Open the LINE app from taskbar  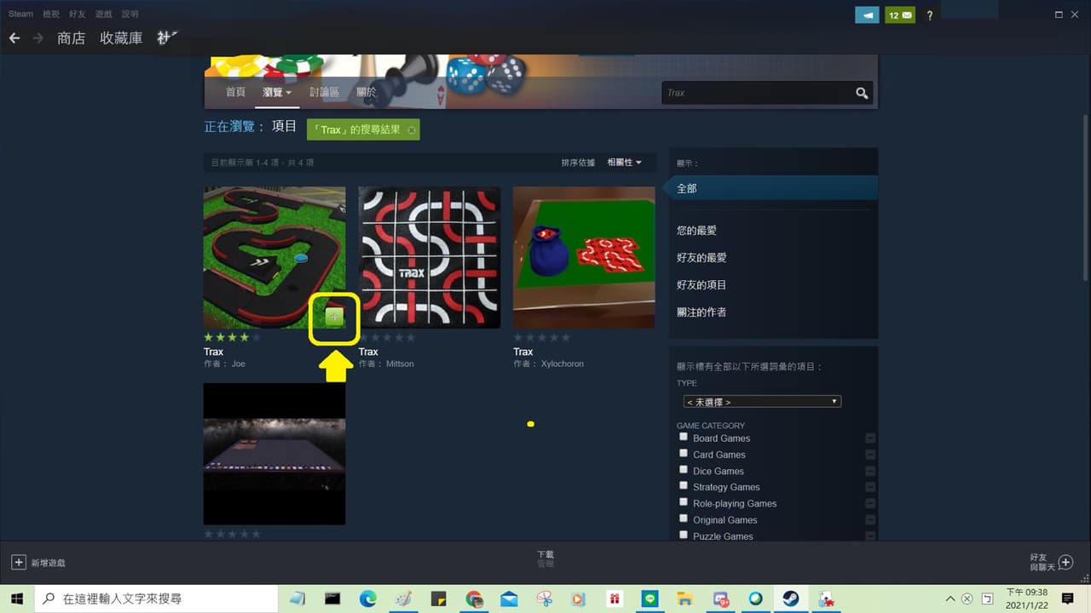pos(649,599)
